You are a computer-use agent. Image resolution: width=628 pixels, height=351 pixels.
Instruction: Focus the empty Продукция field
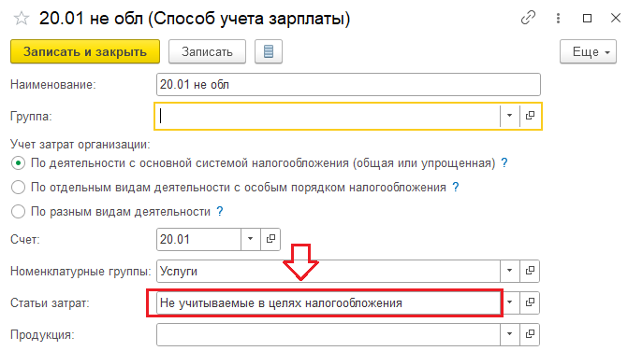click(329, 334)
